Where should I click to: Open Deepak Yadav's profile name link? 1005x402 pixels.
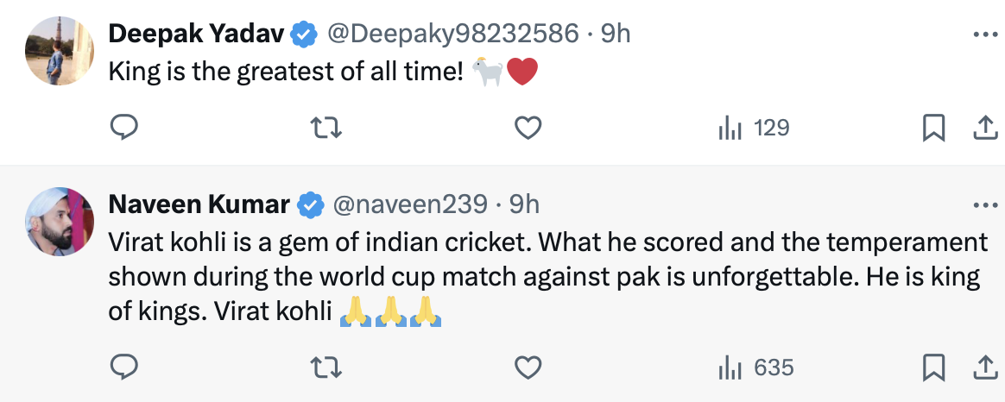pos(197,34)
